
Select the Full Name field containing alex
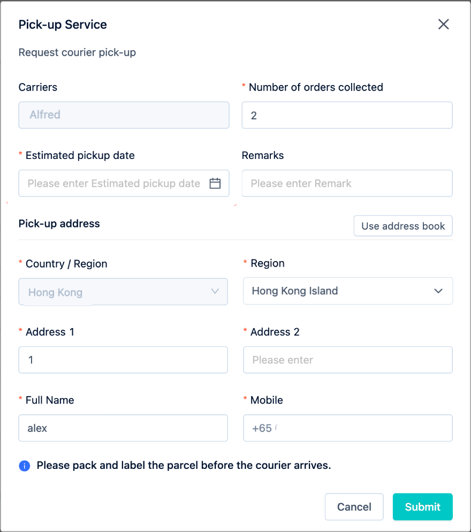tap(123, 428)
